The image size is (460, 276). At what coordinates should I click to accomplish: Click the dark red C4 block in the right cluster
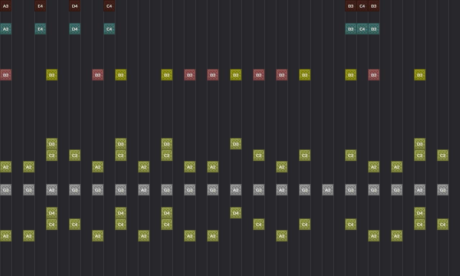click(x=362, y=6)
